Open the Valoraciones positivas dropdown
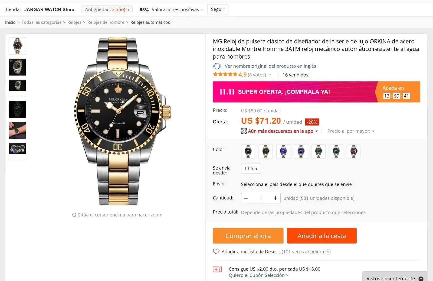The width and height of the screenshot is (433, 281). (x=202, y=10)
